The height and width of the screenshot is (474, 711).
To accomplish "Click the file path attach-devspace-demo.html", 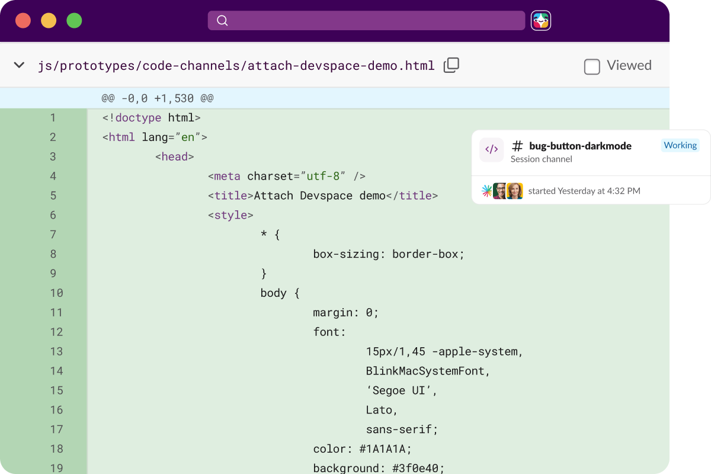I will pos(236,66).
